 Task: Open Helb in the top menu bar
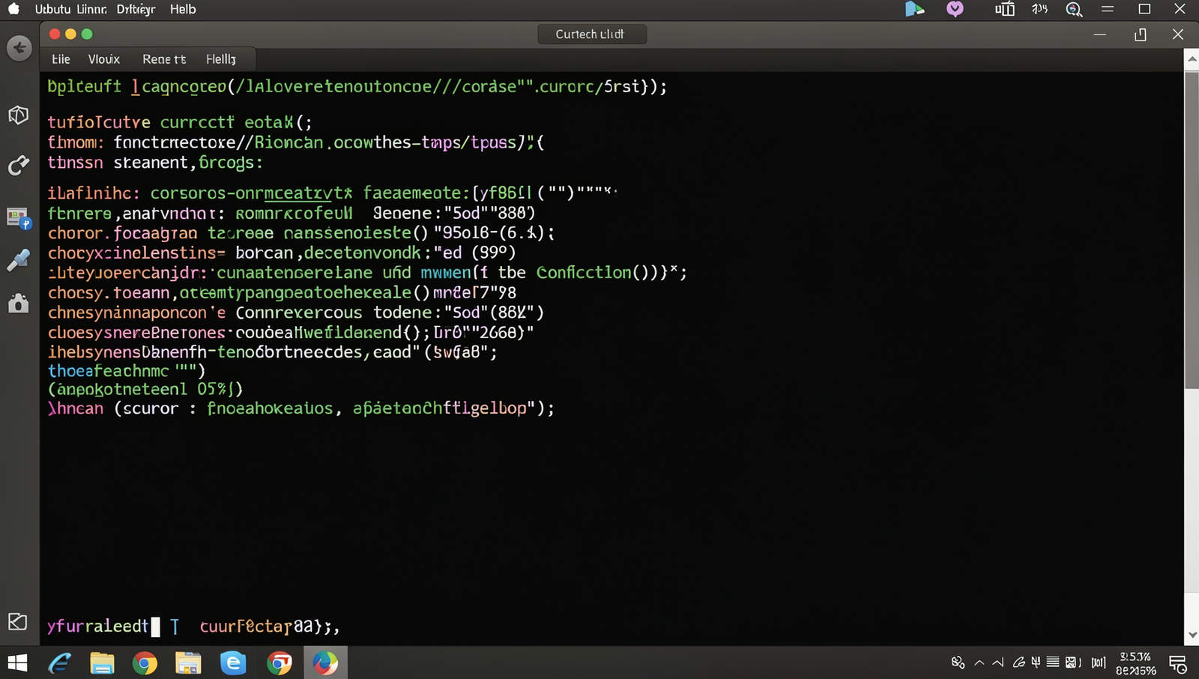point(183,9)
